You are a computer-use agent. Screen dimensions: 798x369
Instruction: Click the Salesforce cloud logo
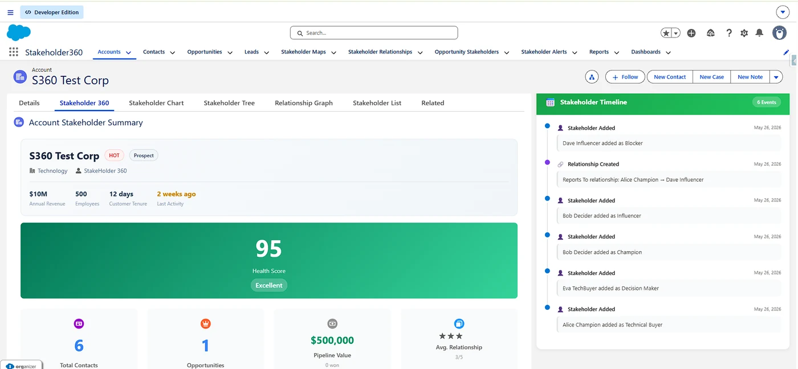click(19, 32)
